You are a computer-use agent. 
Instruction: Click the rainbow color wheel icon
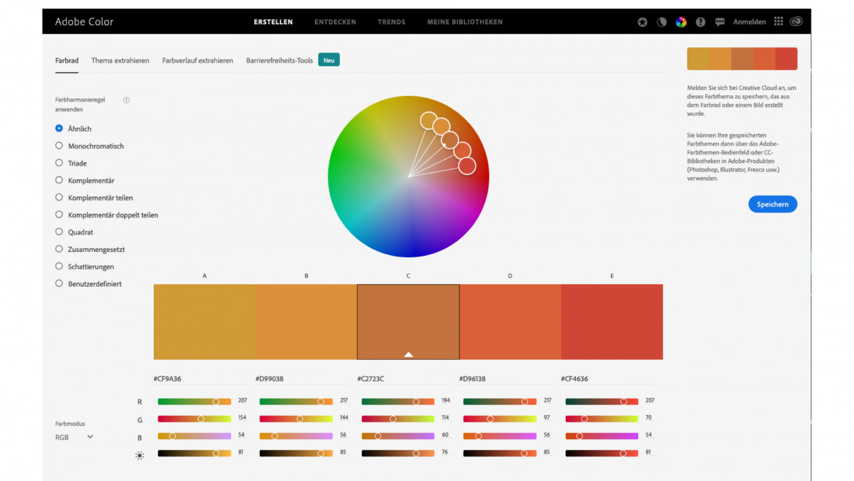pos(681,22)
